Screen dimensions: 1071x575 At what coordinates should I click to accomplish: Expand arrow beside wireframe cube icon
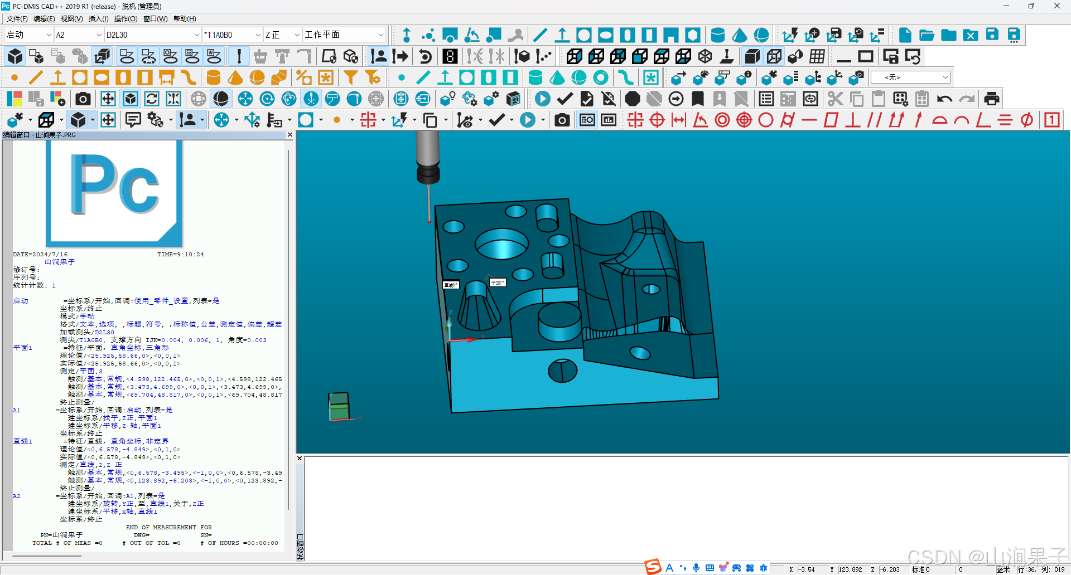point(61,120)
